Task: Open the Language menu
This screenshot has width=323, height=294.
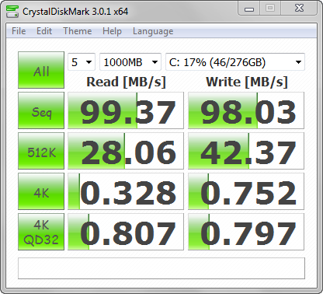Action: (x=153, y=31)
